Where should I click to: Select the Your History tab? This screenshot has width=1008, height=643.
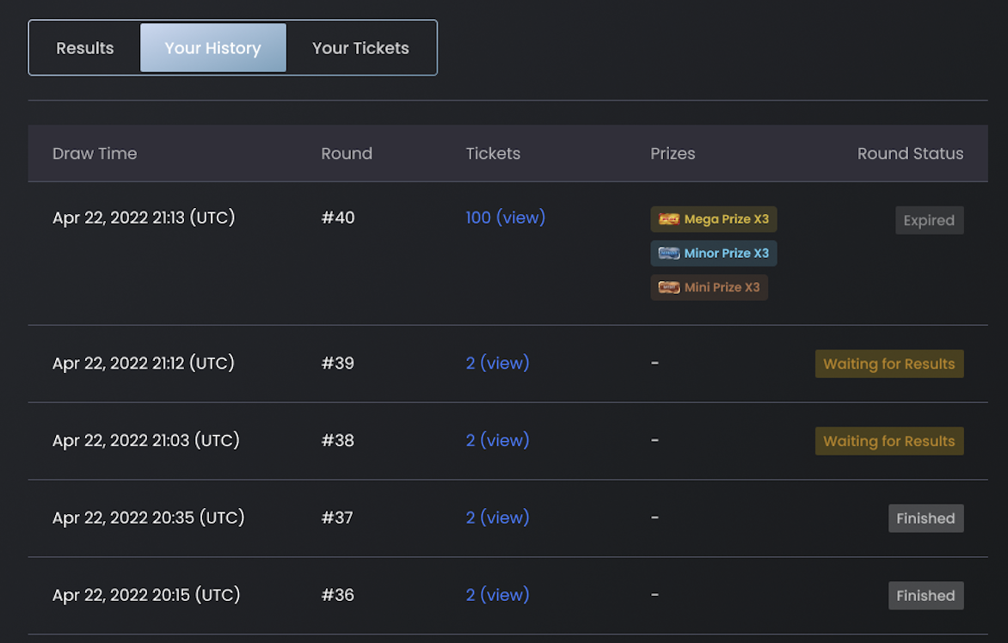tap(212, 48)
